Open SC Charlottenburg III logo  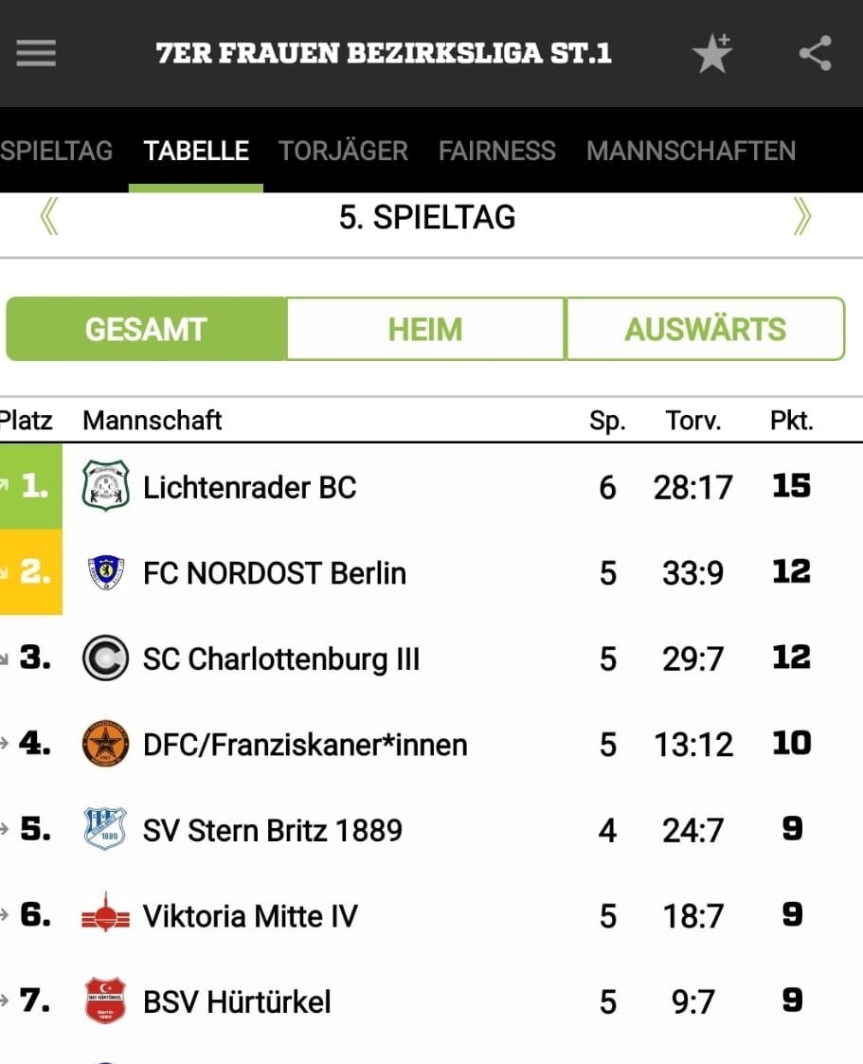pyautogui.click(x=105, y=658)
